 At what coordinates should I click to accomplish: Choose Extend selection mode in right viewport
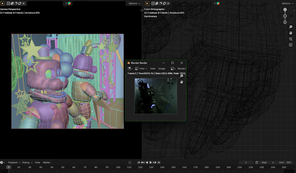point(157,3)
